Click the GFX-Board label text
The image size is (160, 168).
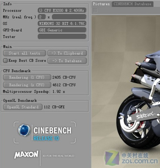[x=12, y=30]
